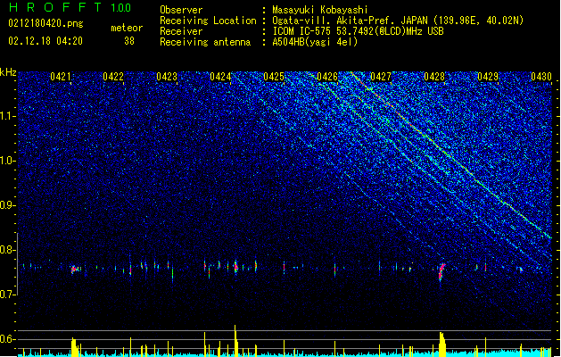Click the 0428 time marker

(x=434, y=77)
